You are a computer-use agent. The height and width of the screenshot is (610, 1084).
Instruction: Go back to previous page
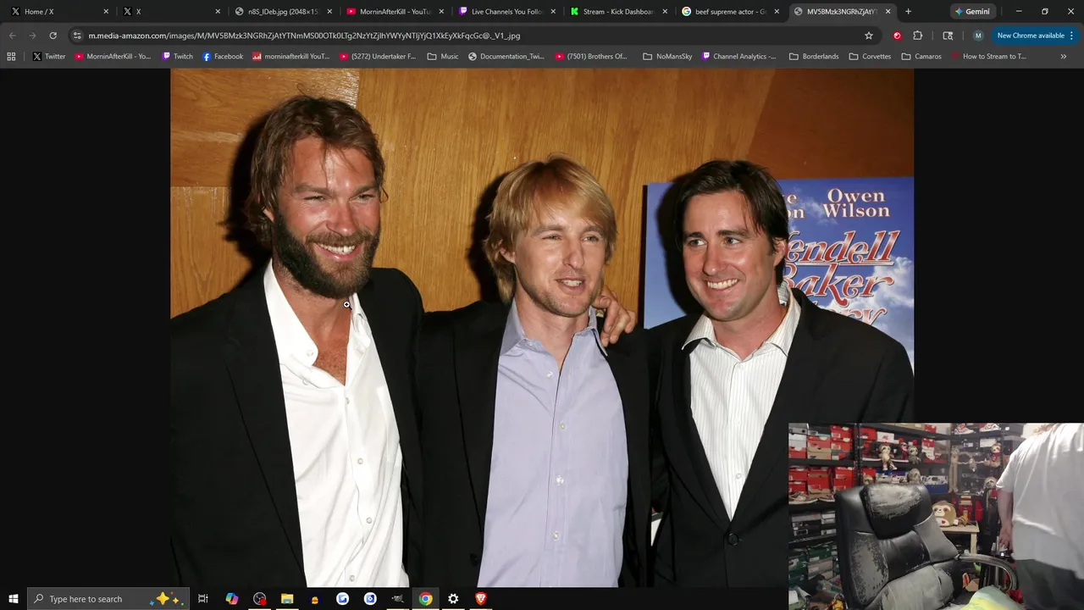(x=12, y=36)
